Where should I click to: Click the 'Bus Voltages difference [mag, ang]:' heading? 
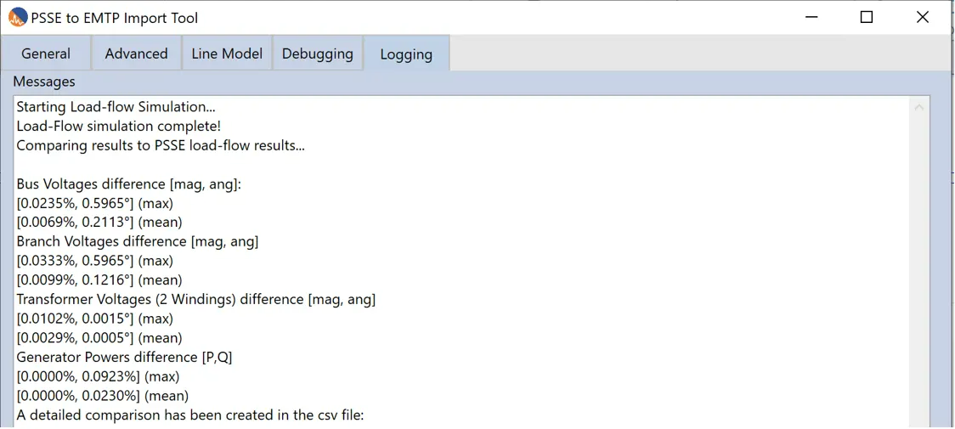pyautogui.click(x=129, y=184)
